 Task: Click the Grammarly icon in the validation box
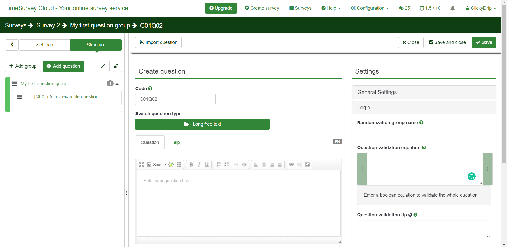point(471,176)
